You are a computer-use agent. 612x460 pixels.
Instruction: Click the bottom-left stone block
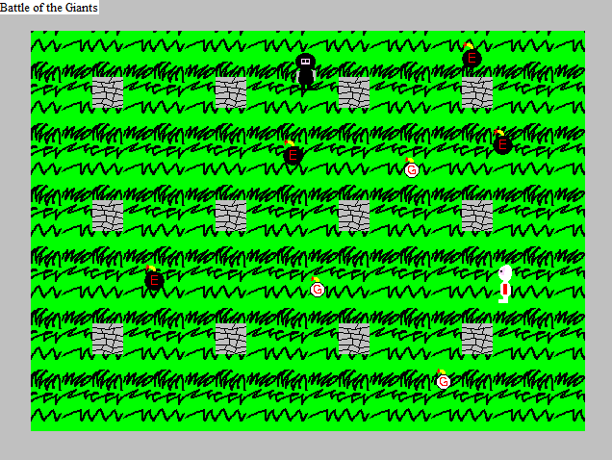coord(107,339)
